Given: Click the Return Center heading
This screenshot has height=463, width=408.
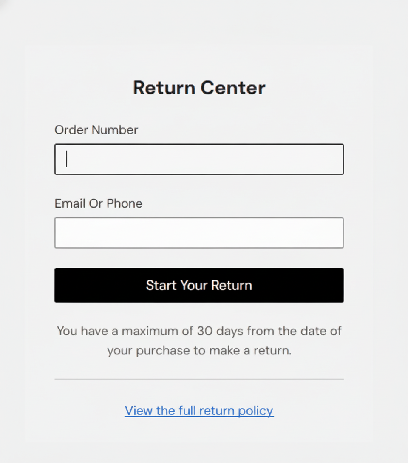Looking at the screenshot, I should [199, 88].
